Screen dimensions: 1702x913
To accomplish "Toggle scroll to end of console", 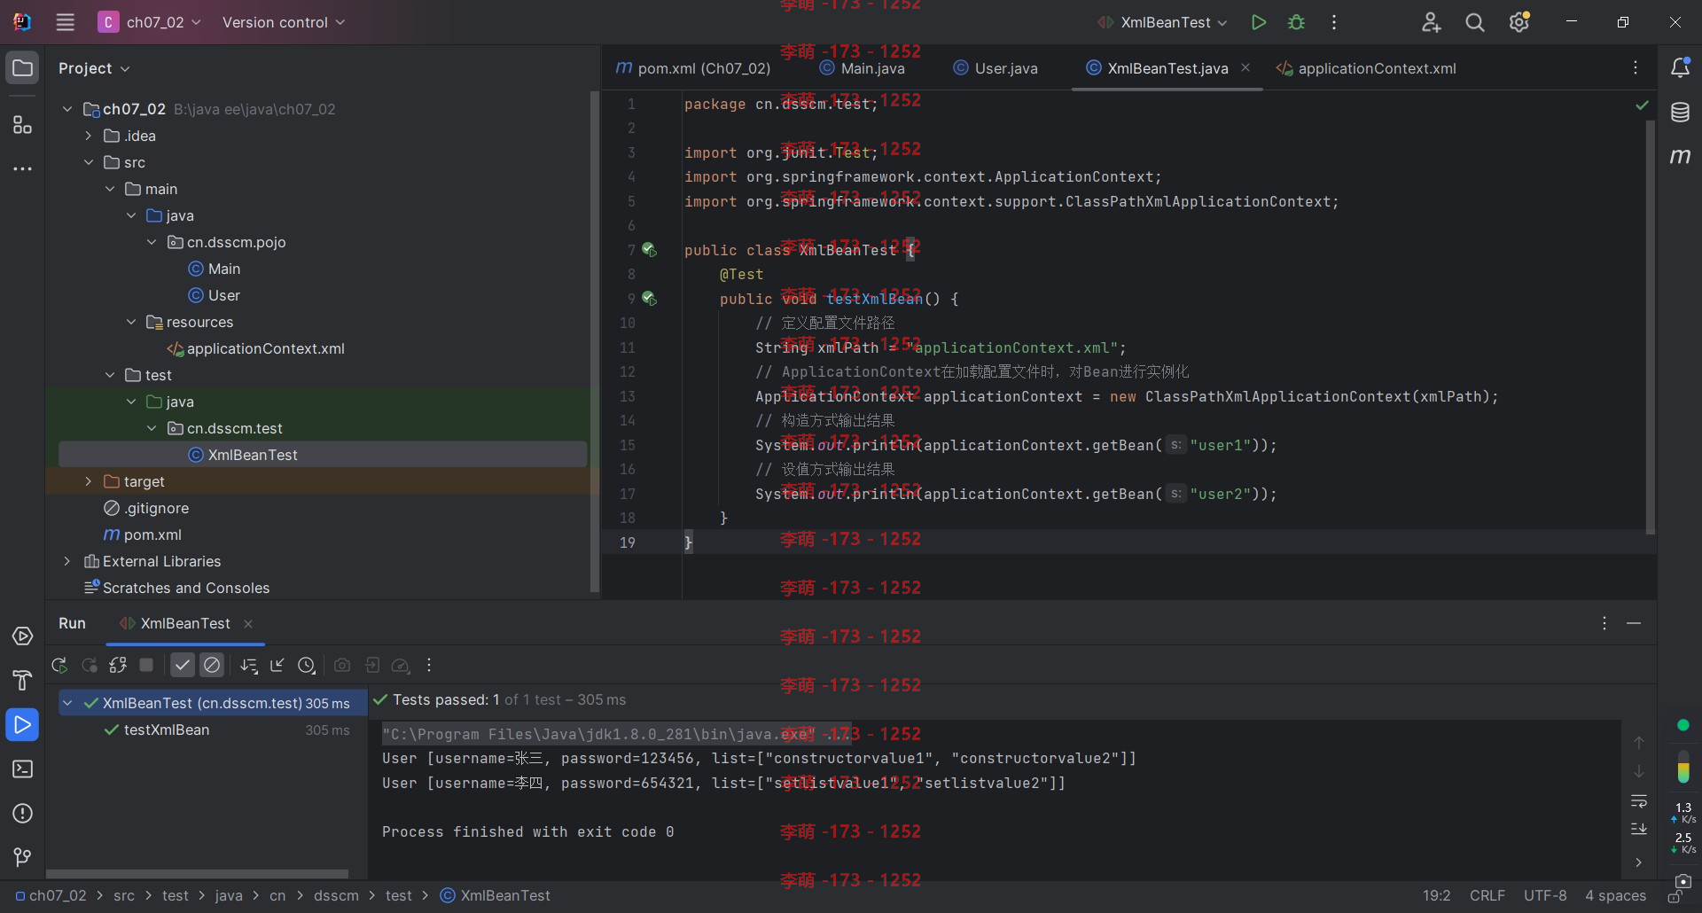I will coord(1639,830).
